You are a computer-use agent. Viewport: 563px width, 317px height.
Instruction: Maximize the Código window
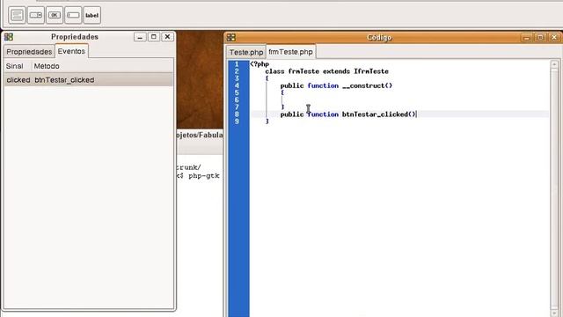point(540,38)
